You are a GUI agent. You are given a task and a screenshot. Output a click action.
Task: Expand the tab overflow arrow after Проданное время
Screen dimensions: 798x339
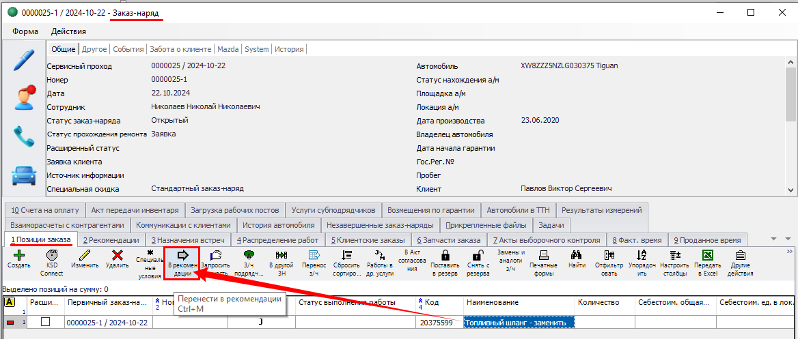(x=774, y=239)
